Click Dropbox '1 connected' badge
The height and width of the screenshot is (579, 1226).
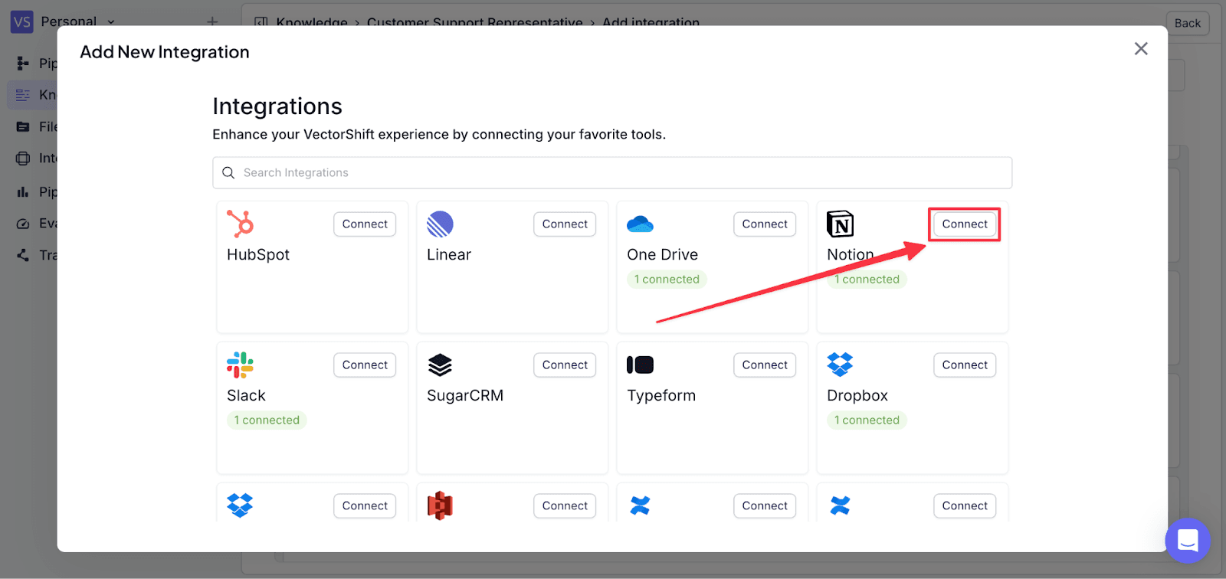pos(867,420)
